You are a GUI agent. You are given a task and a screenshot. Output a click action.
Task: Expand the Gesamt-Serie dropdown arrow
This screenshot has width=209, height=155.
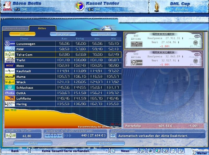tap(106, 151)
